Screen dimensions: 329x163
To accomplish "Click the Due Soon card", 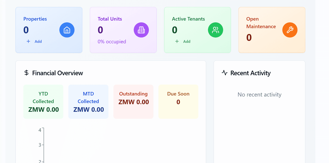I will pyautogui.click(x=178, y=101).
